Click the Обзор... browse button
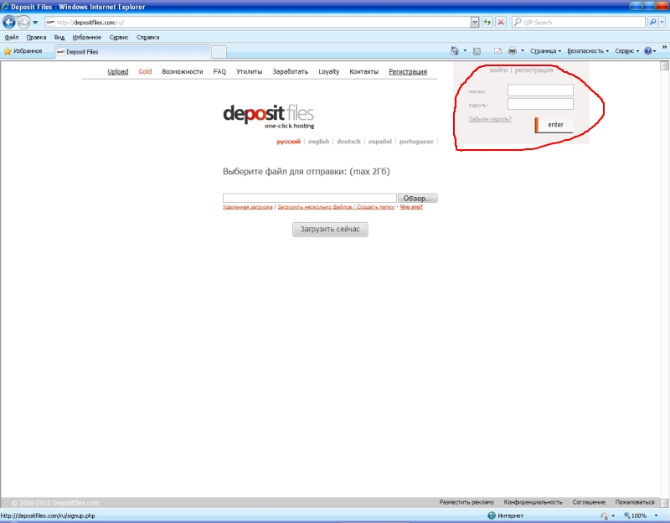Viewport: 670px width, 523px height. click(417, 198)
